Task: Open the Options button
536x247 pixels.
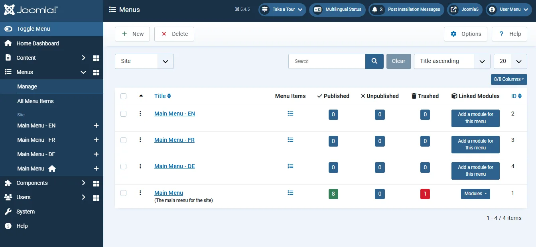Action: tap(466, 34)
